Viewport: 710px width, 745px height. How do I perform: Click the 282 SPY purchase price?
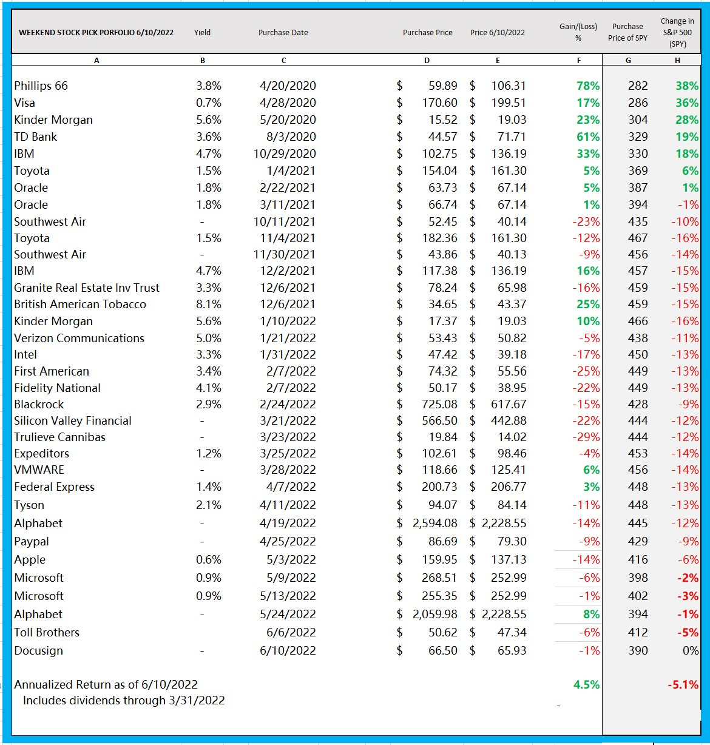638,86
